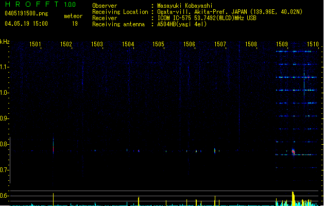Viewport: 324px width, 206px height.
Task: Click the date stamp 04.05.19 15:00
Action: coord(26,24)
